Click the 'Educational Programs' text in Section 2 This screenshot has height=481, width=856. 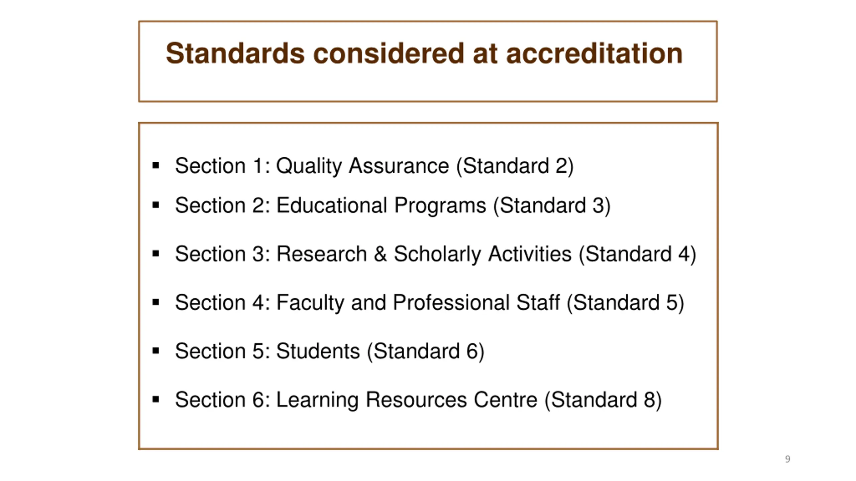[x=381, y=205]
